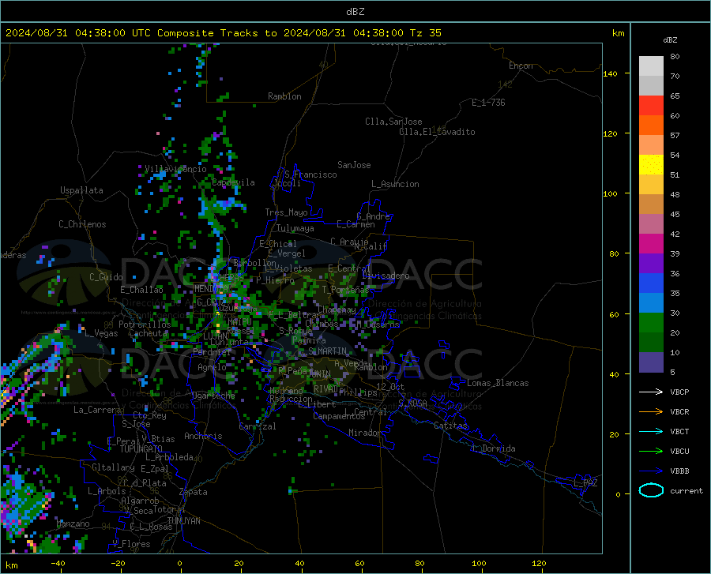Click the 'Clla.SanJose' map label
Viewport: 711px width, 574px height.
click(x=393, y=122)
